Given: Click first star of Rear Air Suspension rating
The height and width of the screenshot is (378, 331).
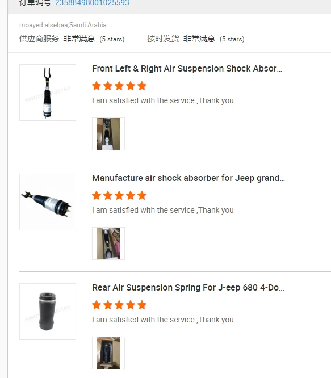Looking at the screenshot, I should point(97,305).
